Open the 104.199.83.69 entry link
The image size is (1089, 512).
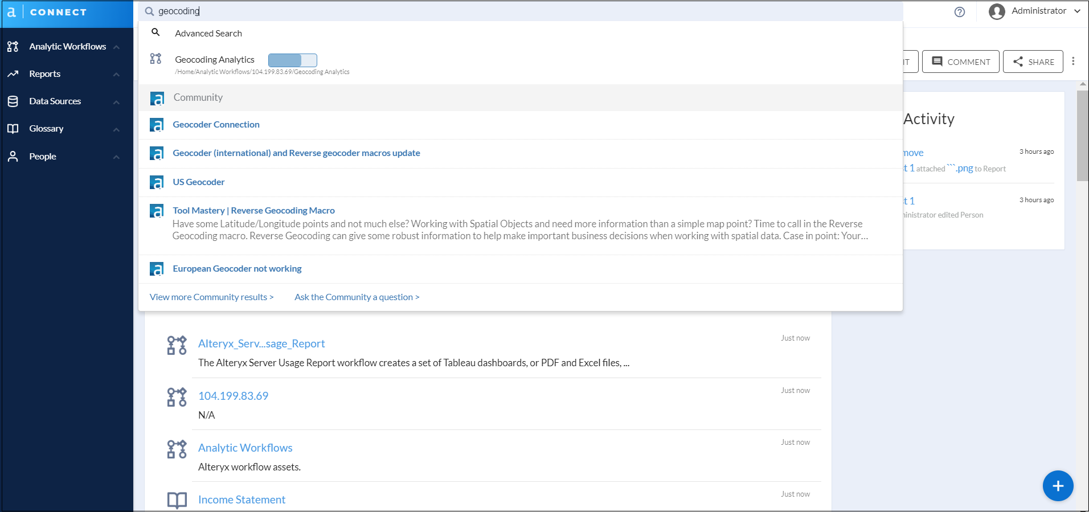233,396
